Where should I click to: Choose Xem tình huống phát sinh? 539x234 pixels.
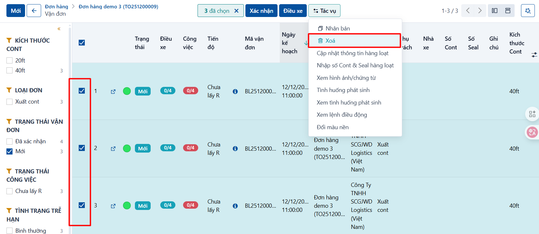point(355,103)
